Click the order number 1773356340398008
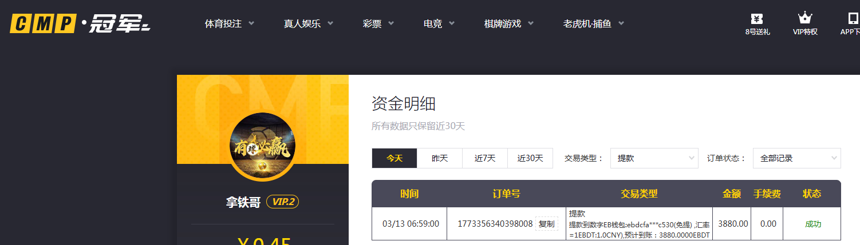The width and height of the screenshot is (860, 245). [x=495, y=224]
